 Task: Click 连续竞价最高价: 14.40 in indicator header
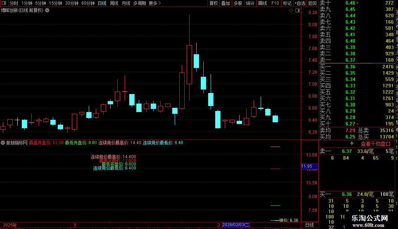(120, 143)
